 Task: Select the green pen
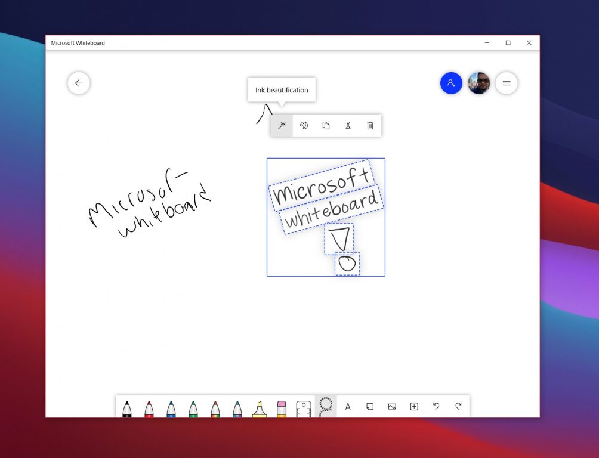[193, 408]
